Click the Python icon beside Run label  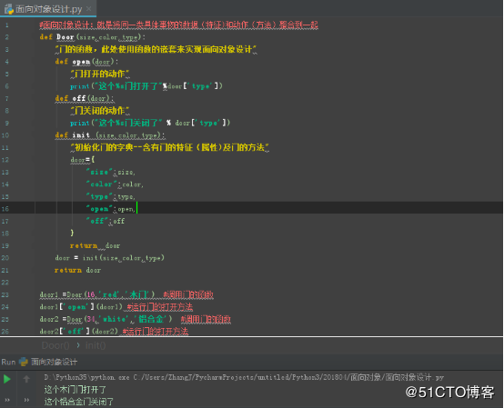tap(24, 362)
